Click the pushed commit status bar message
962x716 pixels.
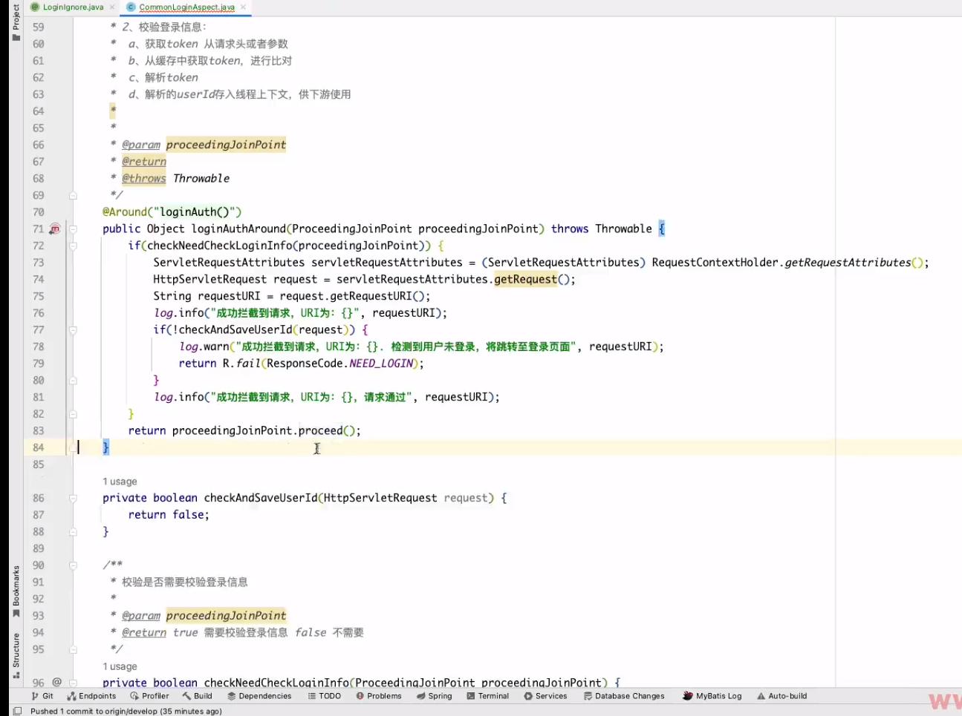tap(126, 711)
